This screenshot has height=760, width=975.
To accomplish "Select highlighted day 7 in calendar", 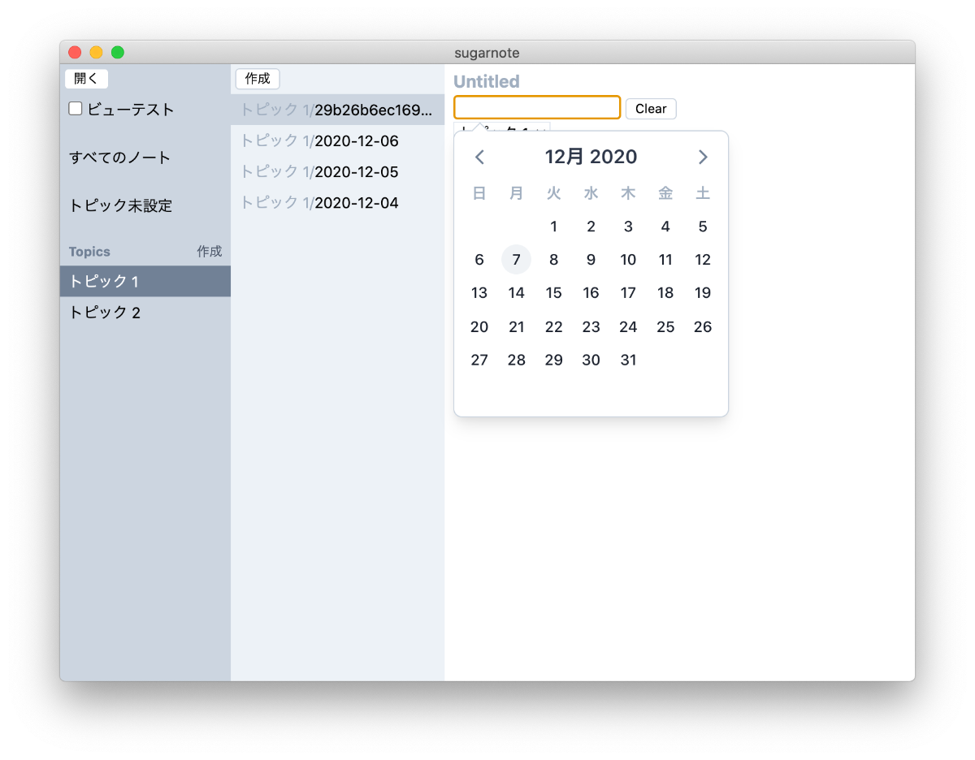I will 517,260.
